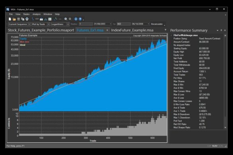This screenshot has width=233, height=155.
Task: Pin the Performance Summary panel
Action: coord(221,30)
